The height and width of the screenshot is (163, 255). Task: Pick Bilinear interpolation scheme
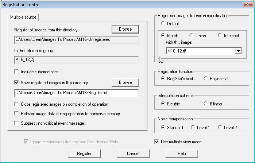[206, 104]
